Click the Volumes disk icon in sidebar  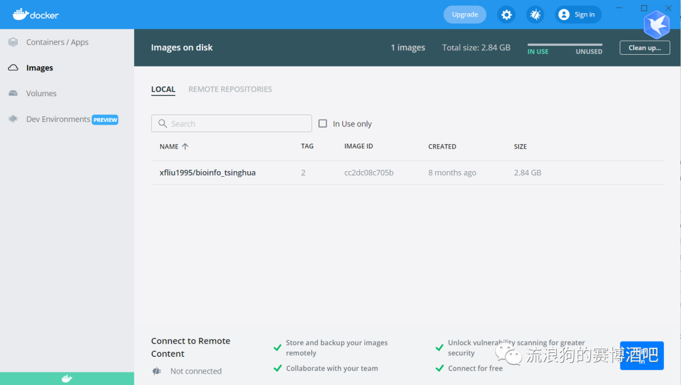(x=13, y=93)
